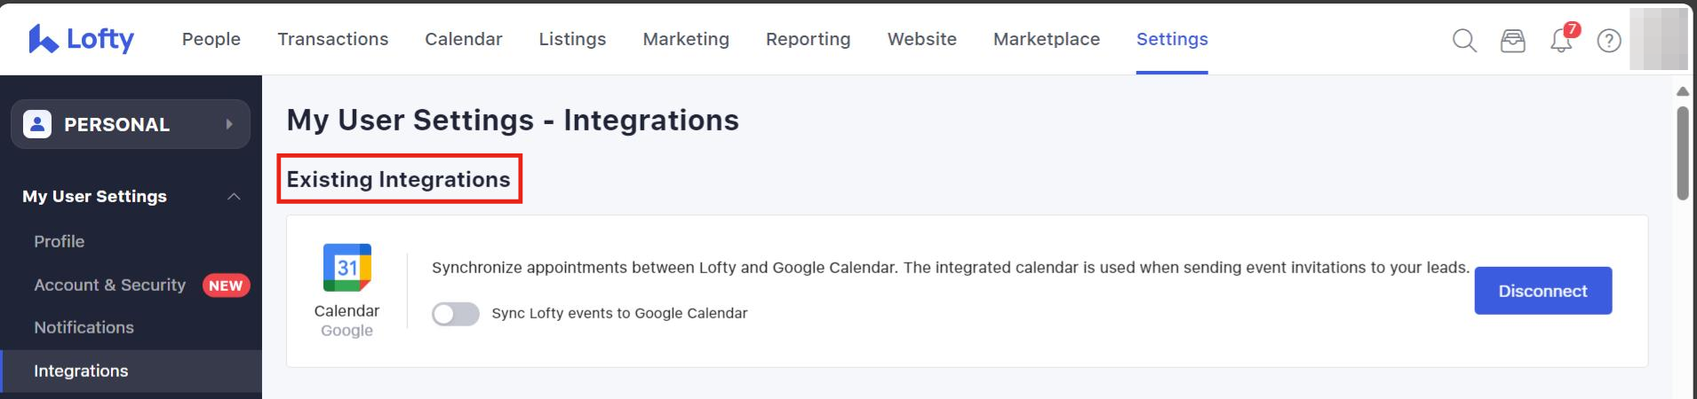Open the People menu

pyautogui.click(x=211, y=39)
